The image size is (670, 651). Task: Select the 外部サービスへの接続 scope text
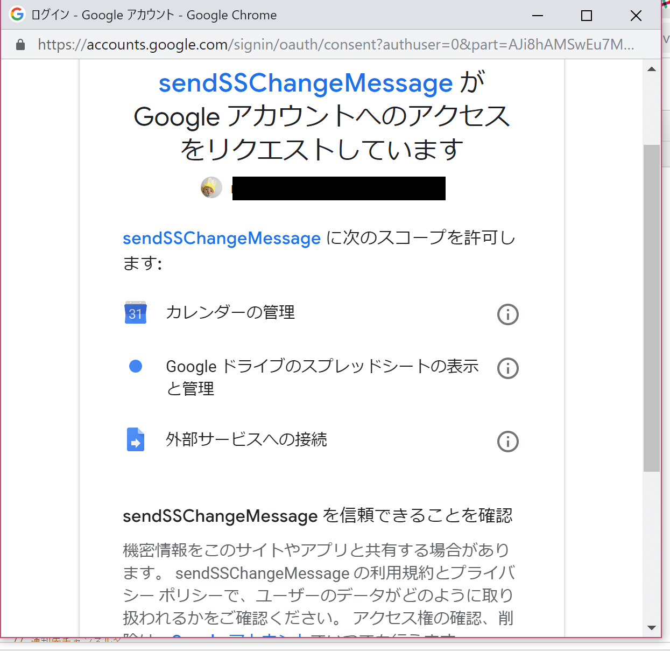(x=246, y=439)
